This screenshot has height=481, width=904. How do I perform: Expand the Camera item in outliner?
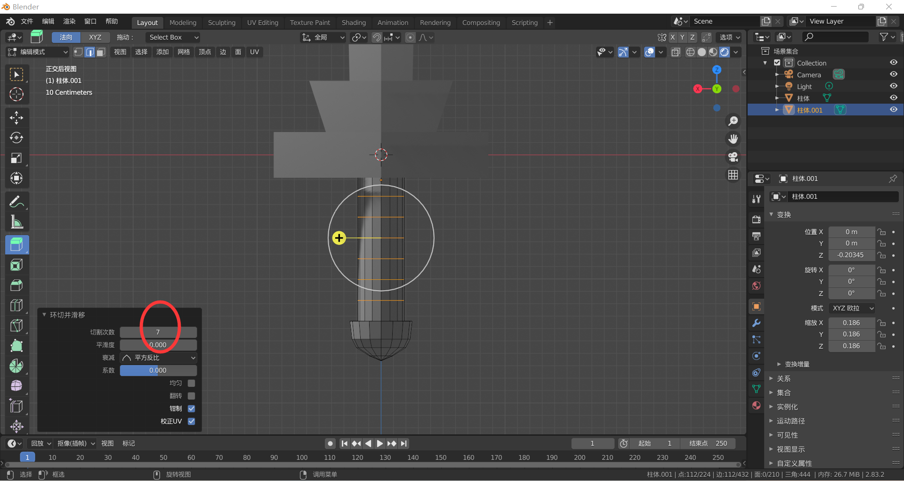(777, 74)
